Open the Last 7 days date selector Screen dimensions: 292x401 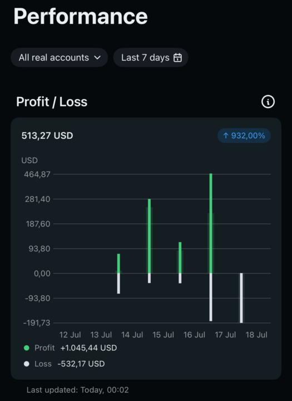point(151,57)
